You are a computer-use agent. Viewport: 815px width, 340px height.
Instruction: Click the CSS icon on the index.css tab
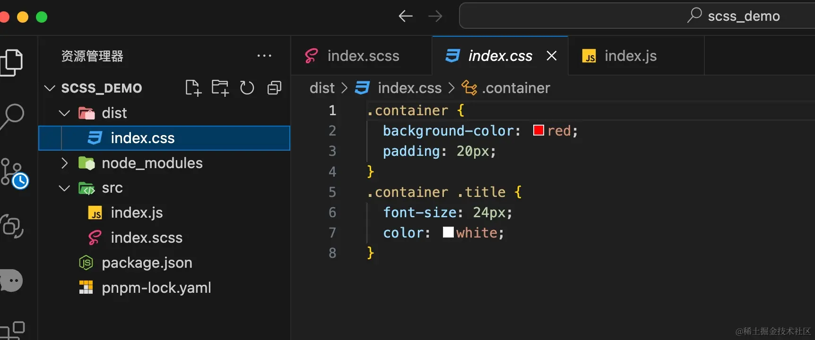click(452, 56)
